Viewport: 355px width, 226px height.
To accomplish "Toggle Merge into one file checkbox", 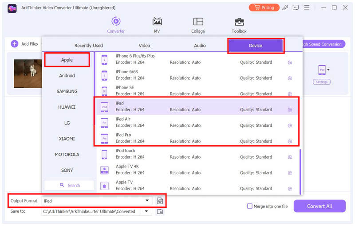I will pos(250,206).
